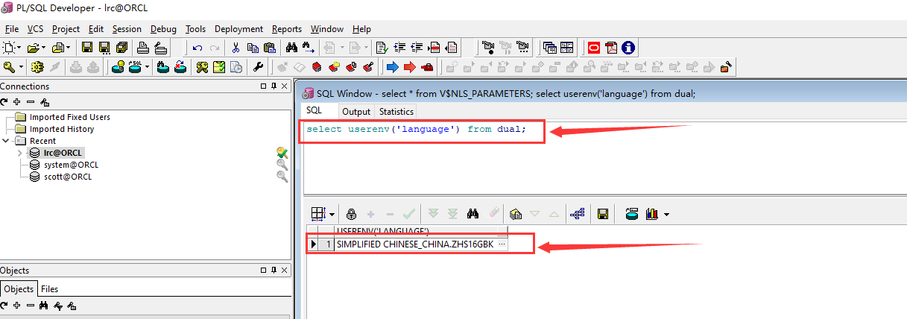Viewport: 907px width, 319px height.
Task: Open the Reports menu
Action: click(287, 29)
